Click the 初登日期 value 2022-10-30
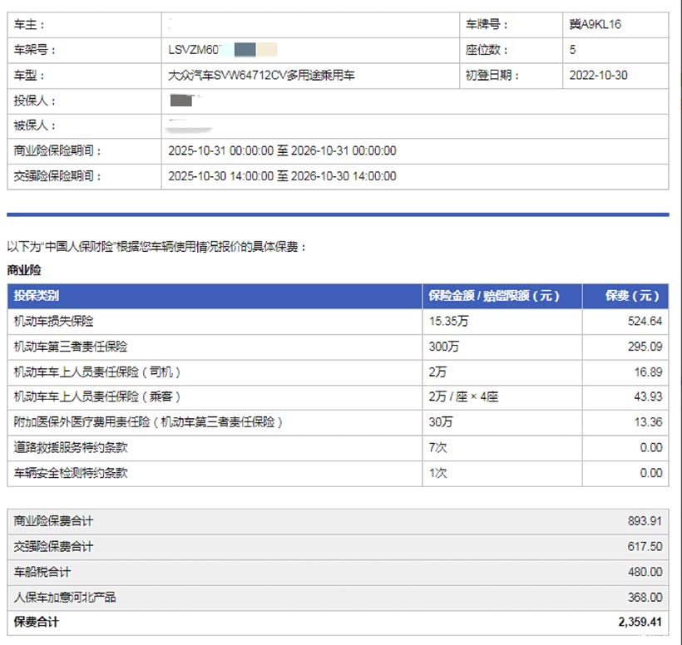 point(598,76)
